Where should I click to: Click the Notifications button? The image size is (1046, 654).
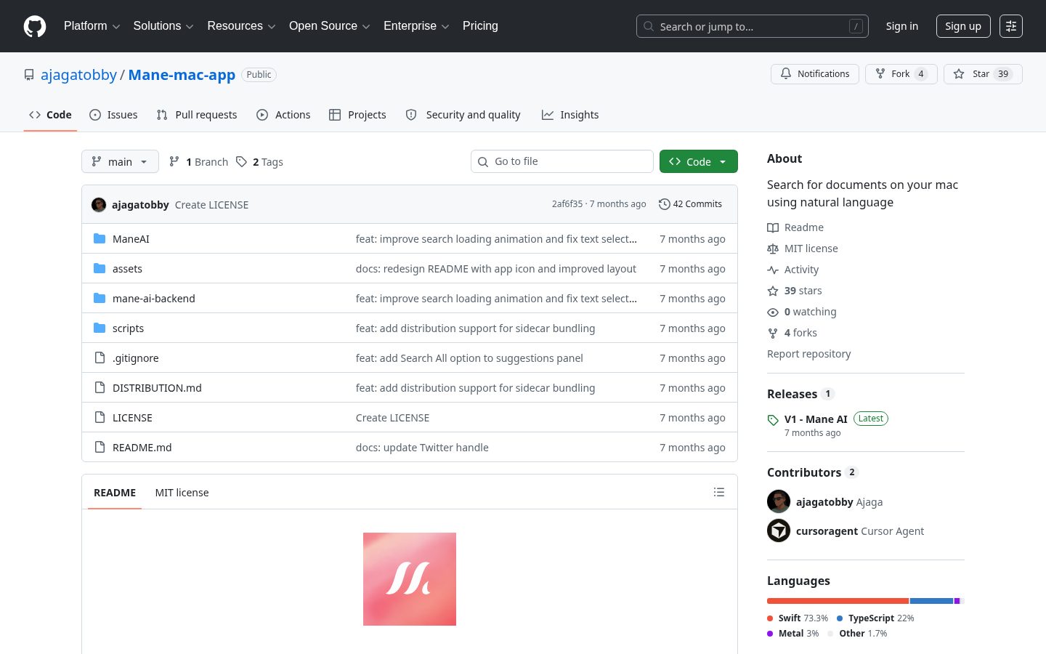pyautogui.click(x=815, y=74)
